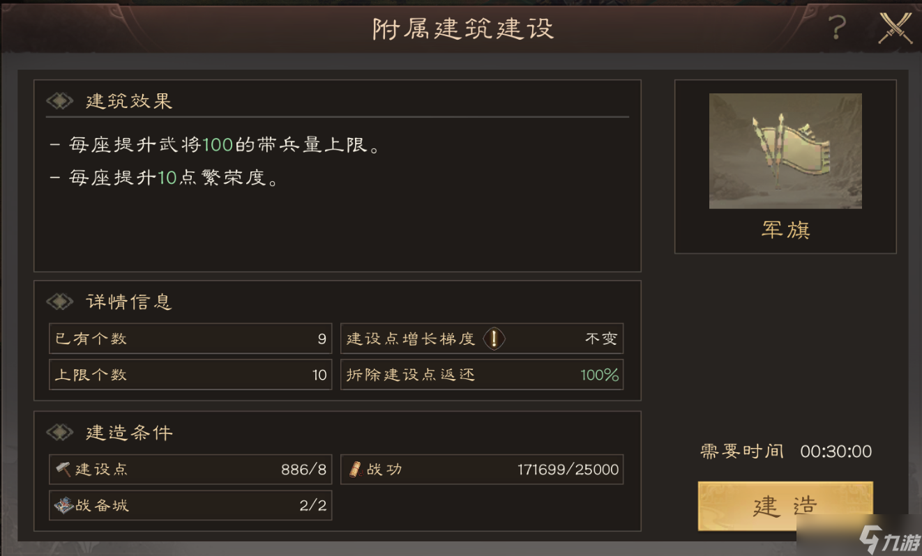The width and height of the screenshot is (922, 556).
Task: Click the hammer icon next to 建设点
Action: 63,470
